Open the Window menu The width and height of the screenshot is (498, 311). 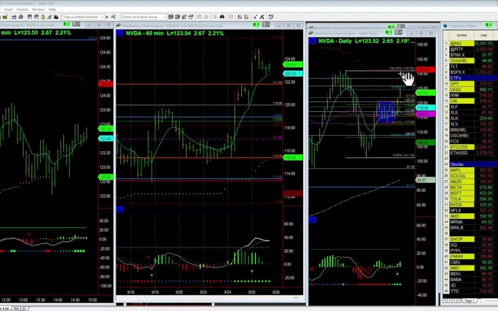(38, 10)
